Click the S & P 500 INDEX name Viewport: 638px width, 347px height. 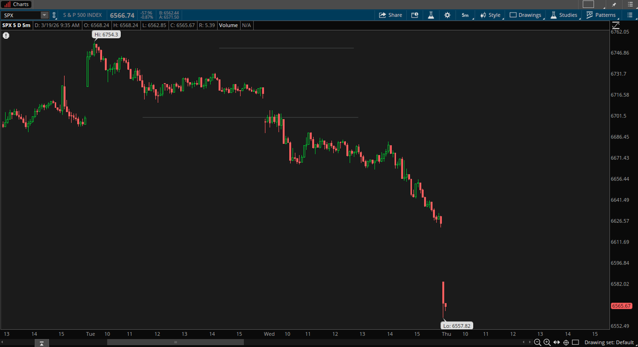point(83,15)
